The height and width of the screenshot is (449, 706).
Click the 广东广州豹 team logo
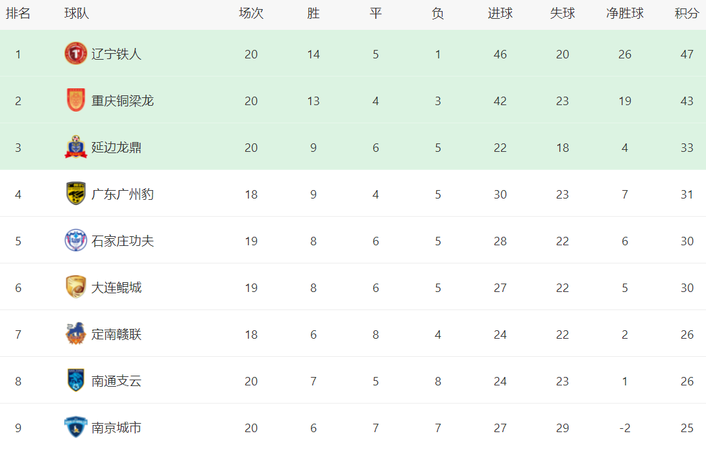pos(76,194)
